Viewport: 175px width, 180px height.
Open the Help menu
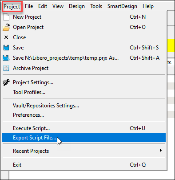point(148,6)
